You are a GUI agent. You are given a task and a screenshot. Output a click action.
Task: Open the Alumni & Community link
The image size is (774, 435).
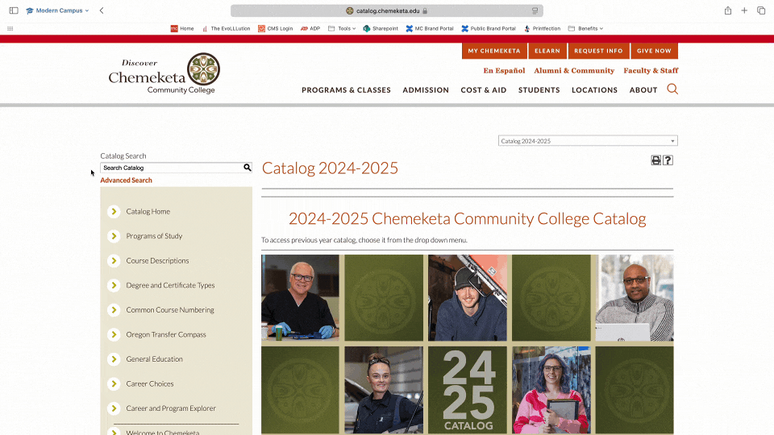coord(574,71)
